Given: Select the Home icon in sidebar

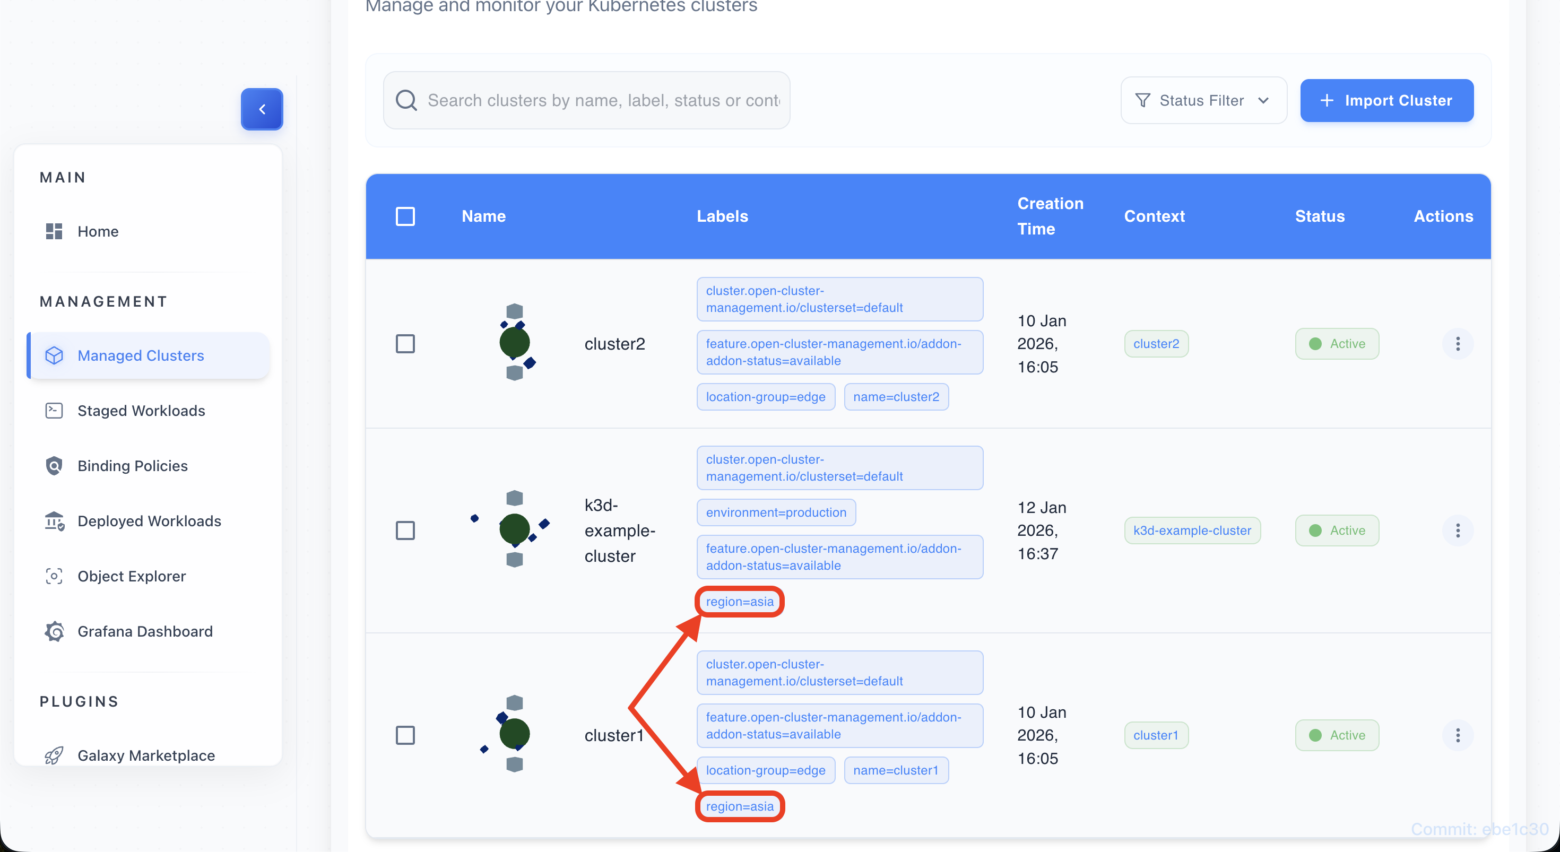Looking at the screenshot, I should point(53,231).
